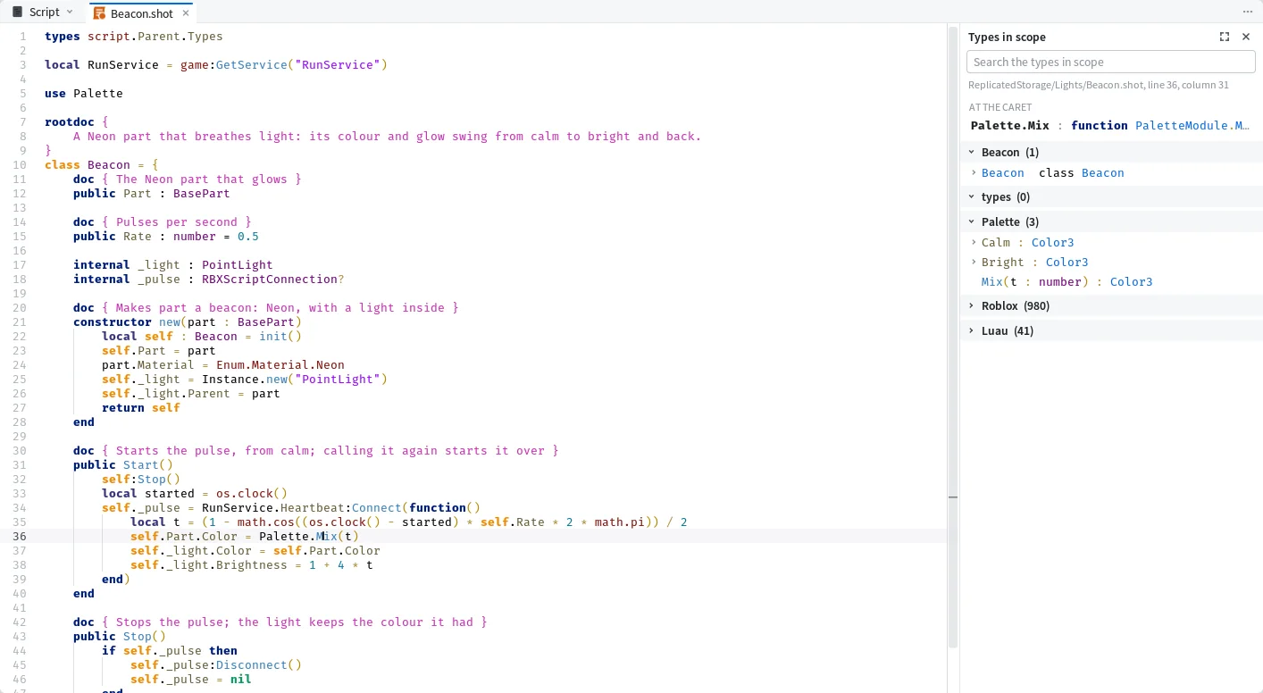Click 'local started = os.clock()' line
The image size is (1263, 693).
[195, 493]
